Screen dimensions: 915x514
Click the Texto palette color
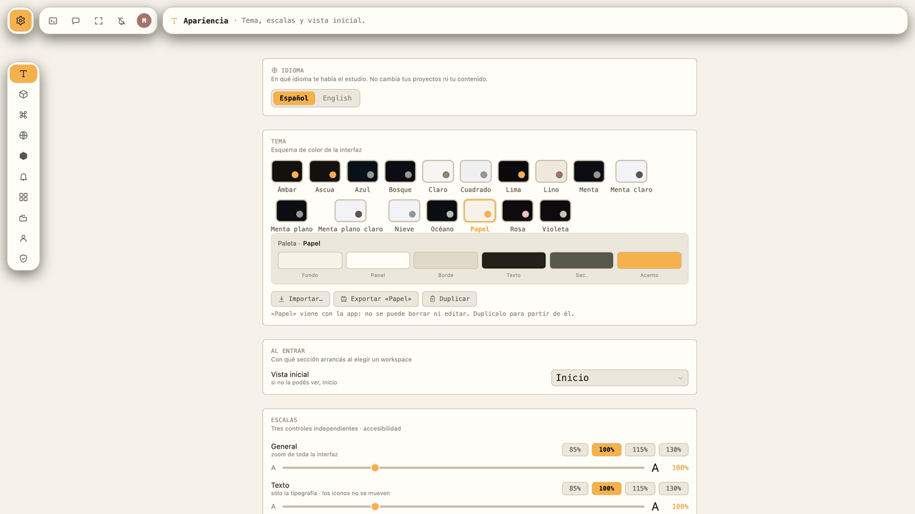coord(513,260)
